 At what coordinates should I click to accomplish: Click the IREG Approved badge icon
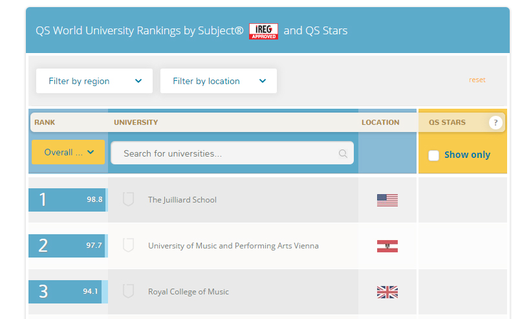point(263,31)
